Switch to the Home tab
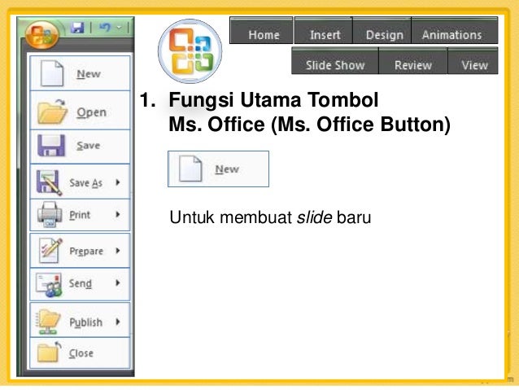519x390 pixels. tap(261, 31)
